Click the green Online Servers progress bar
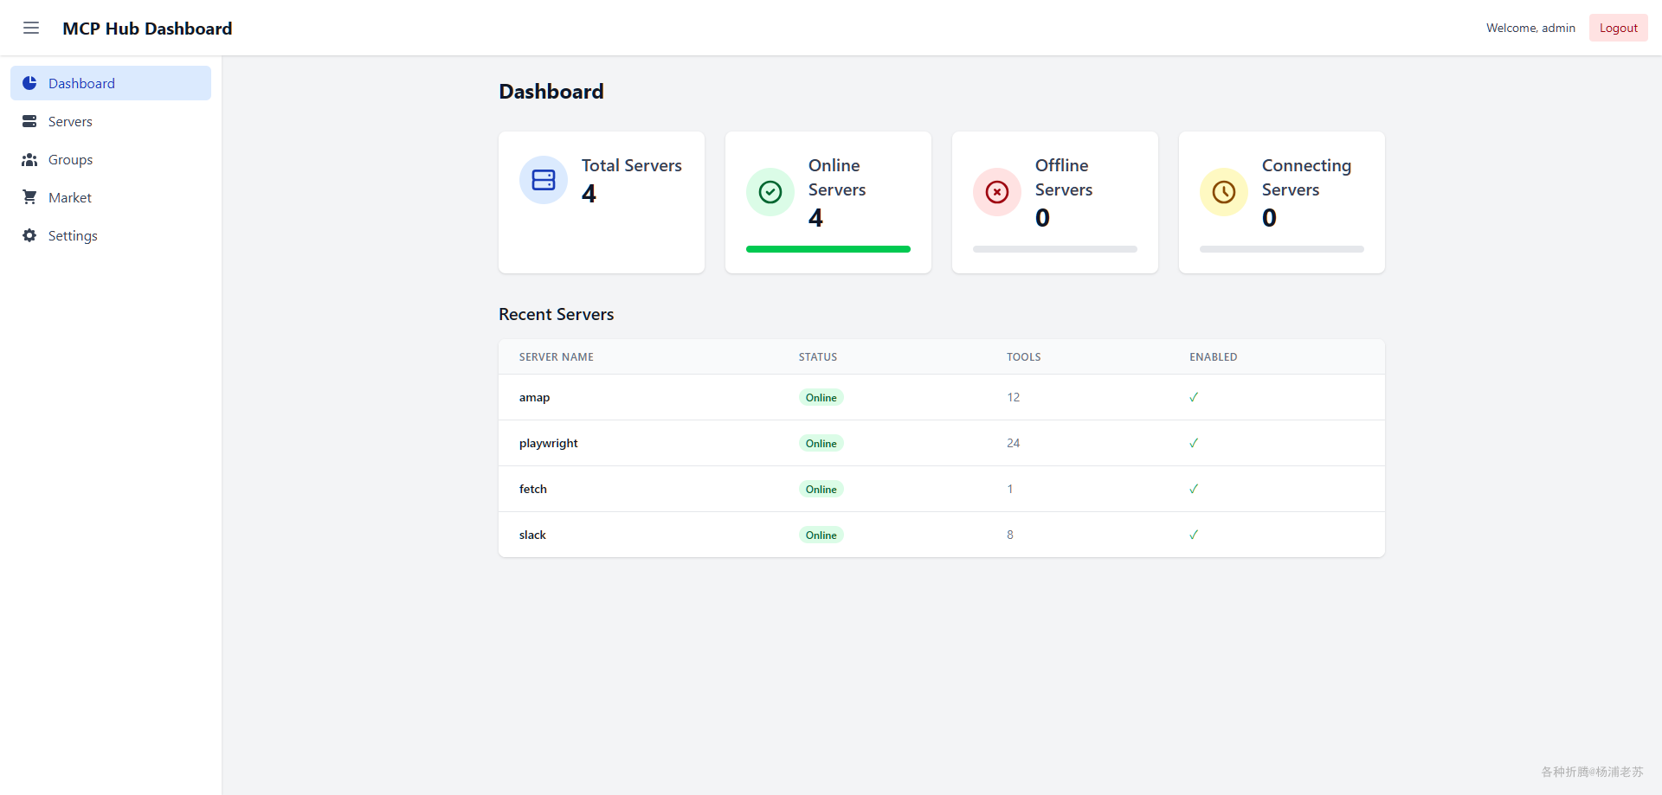The height and width of the screenshot is (795, 1662). (x=828, y=249)
